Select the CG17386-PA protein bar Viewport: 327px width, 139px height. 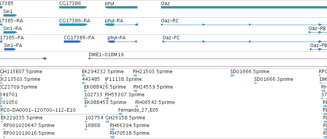pos(73,42)
